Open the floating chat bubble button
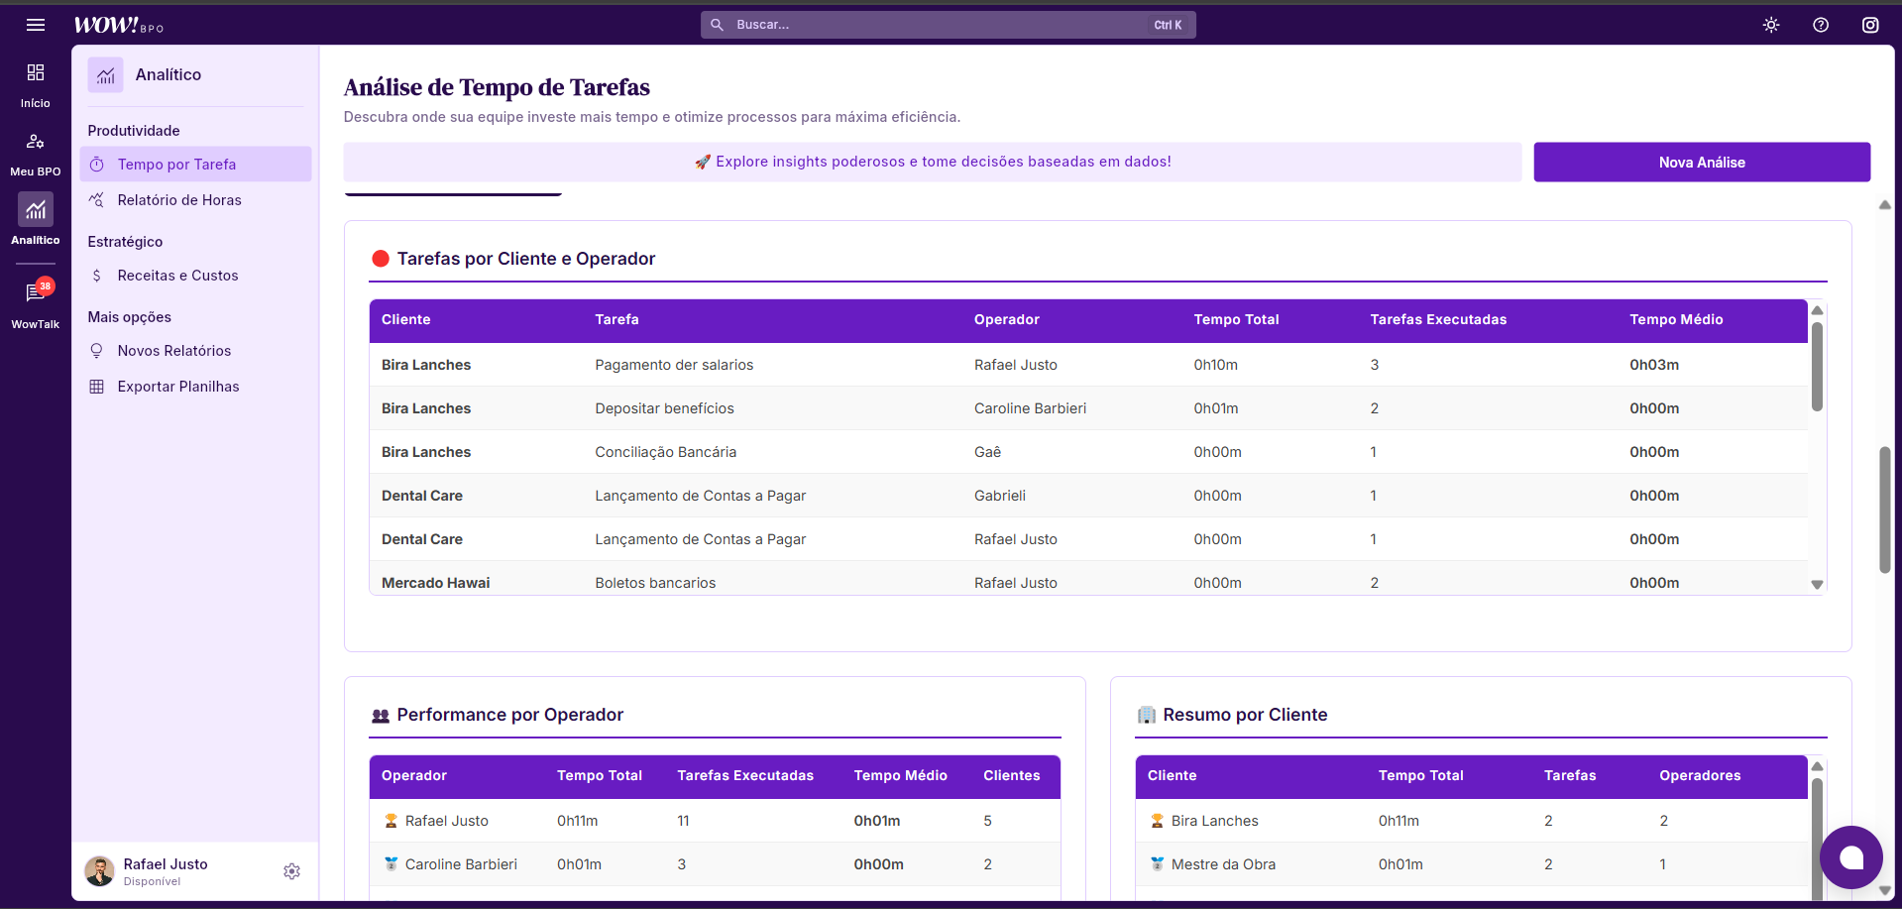This screenshot has width=1902, height=909. (1850, 857)
